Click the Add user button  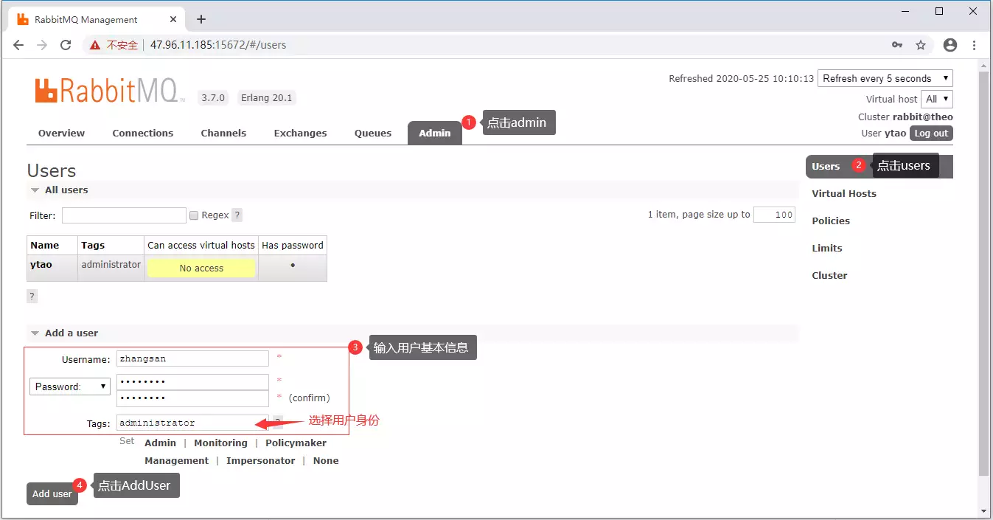52,493
